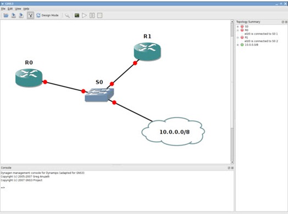The height and width of the screenshot is (214, 288).
Task: Float the Topology Summary panel
Action: (x=283, y=22)
